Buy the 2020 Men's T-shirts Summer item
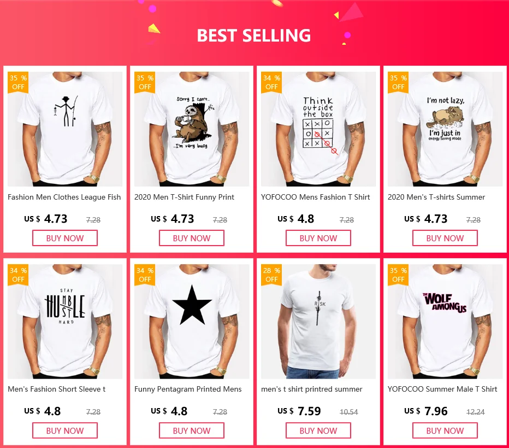509x448 pixels. tap(445, 238)
